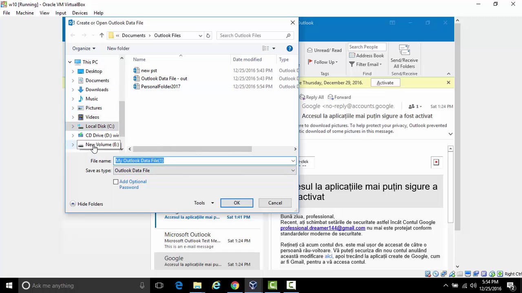Click the New folder button
Image resolution: width=522 pixels, height=293 pixels.
point(118,48)
